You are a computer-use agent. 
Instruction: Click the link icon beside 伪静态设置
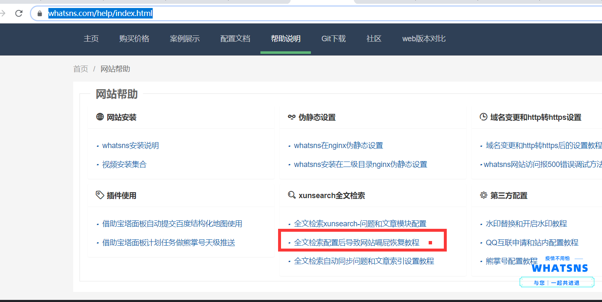(x=292, y=117)
